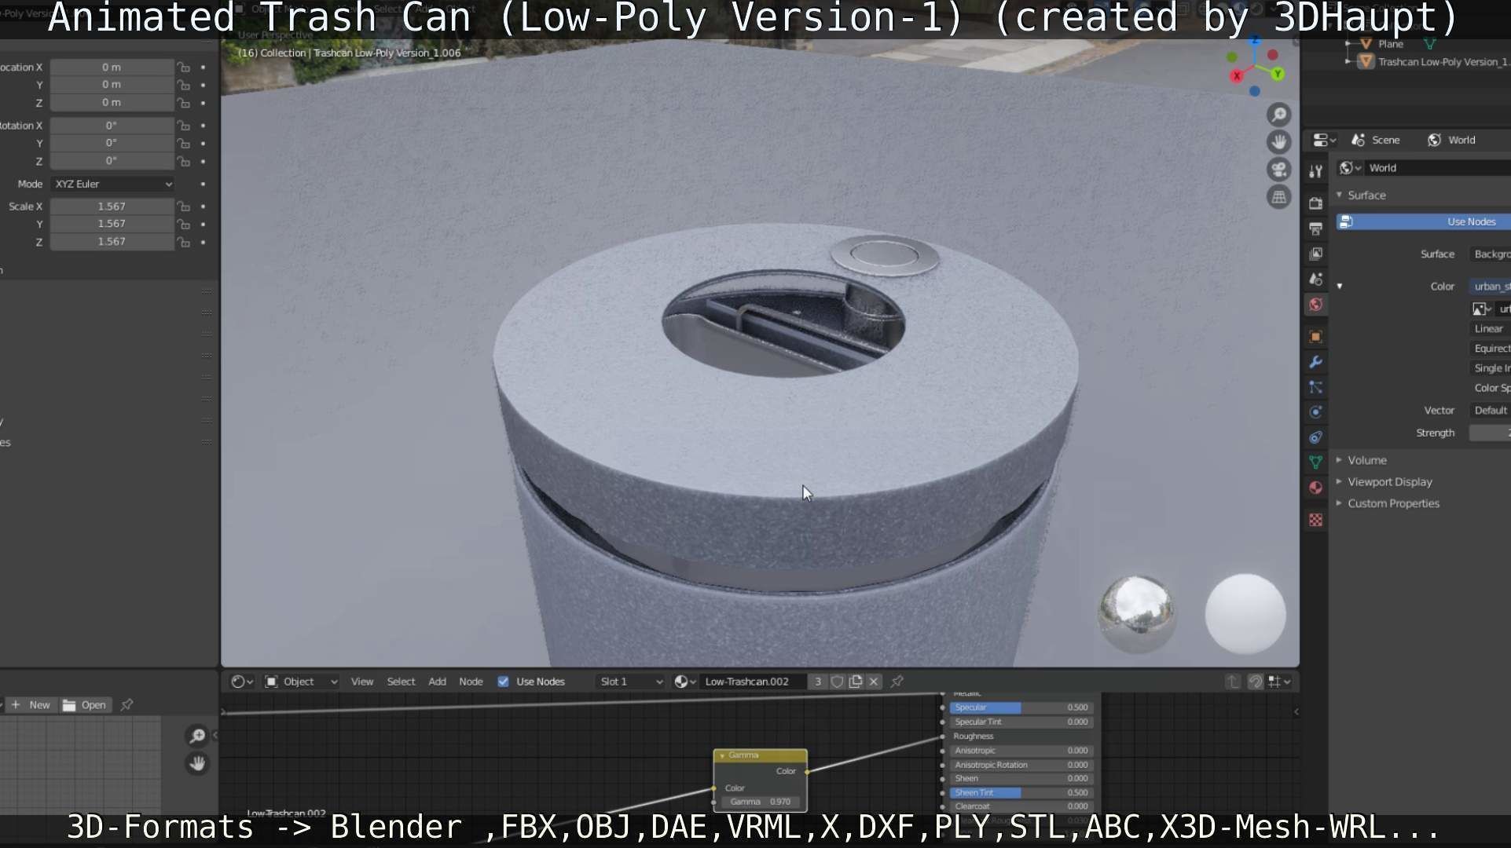Open the Render properties tab icon

(x=1315, y=203)
